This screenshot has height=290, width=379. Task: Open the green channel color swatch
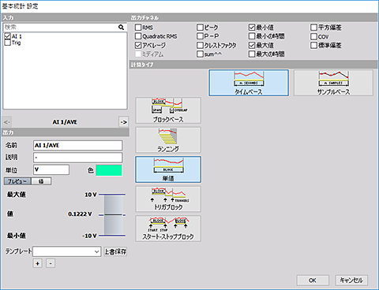tap(109, 170)
